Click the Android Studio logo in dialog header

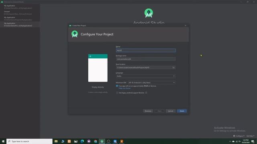click(x=75, y=34)
